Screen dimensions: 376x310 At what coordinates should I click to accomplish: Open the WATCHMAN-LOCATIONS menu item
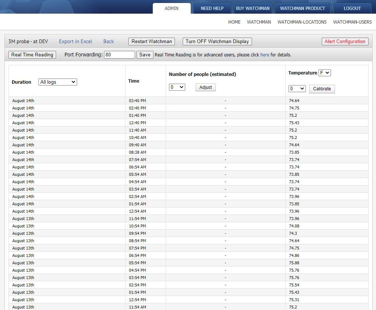coord(302,22)
